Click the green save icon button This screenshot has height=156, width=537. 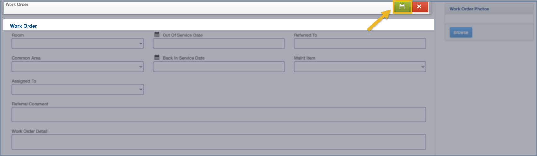pyautogui.click(x=402, y=6)
